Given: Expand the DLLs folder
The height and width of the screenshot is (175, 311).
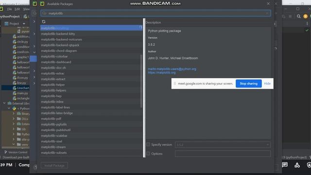Looking at the screenshot, I should click(14, 119).
